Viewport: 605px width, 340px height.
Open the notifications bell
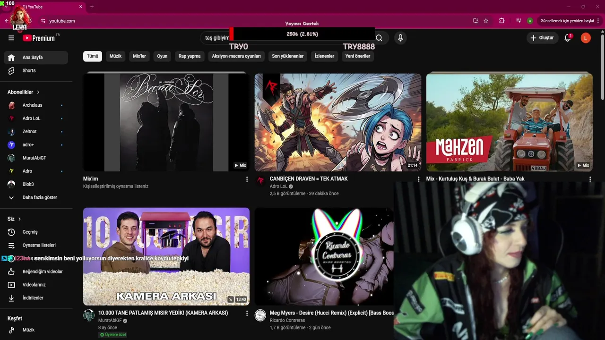click(x=568, y=38)
